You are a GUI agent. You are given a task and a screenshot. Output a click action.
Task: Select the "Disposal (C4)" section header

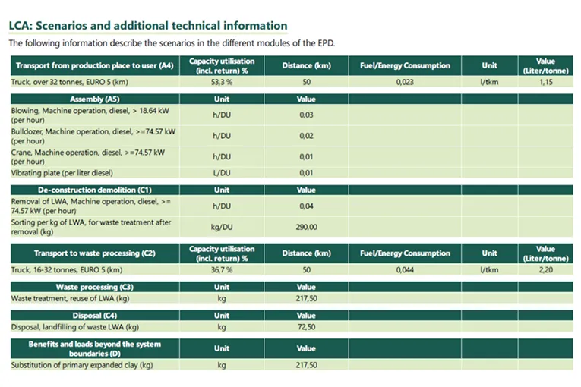95,316
